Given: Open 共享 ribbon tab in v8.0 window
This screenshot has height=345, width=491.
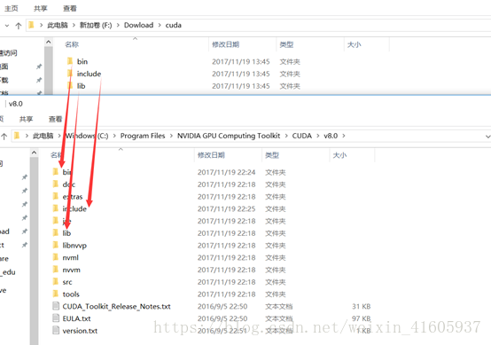Looking at the screenshot, I should tap(26, 119).
